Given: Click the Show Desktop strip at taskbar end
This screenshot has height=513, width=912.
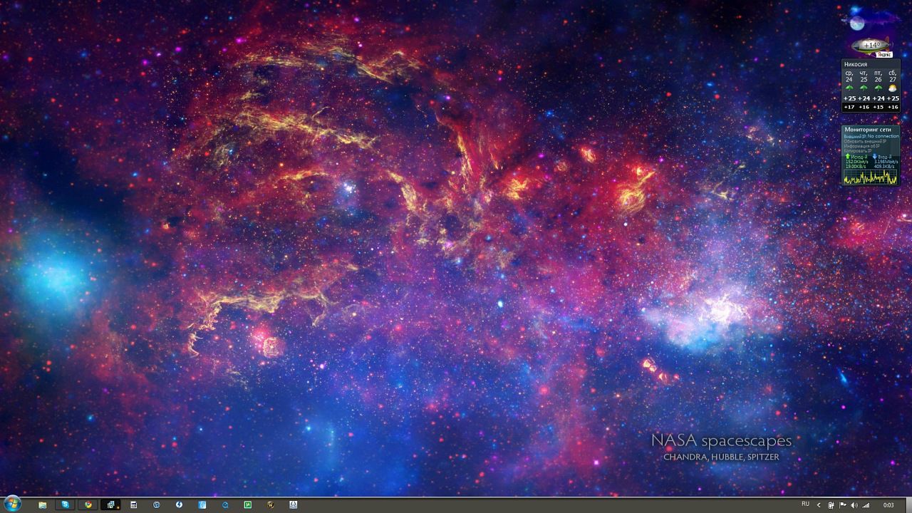Looking at the screenshot, I should pos(909,504).
